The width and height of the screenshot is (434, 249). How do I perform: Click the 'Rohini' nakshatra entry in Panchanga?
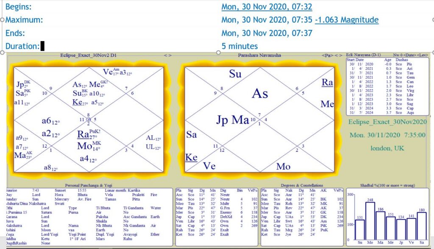[x=11, y=230]
